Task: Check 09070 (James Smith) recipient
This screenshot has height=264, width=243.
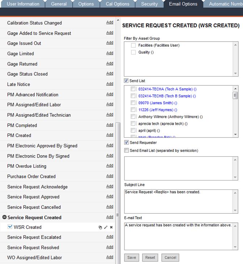Action: 133,103
